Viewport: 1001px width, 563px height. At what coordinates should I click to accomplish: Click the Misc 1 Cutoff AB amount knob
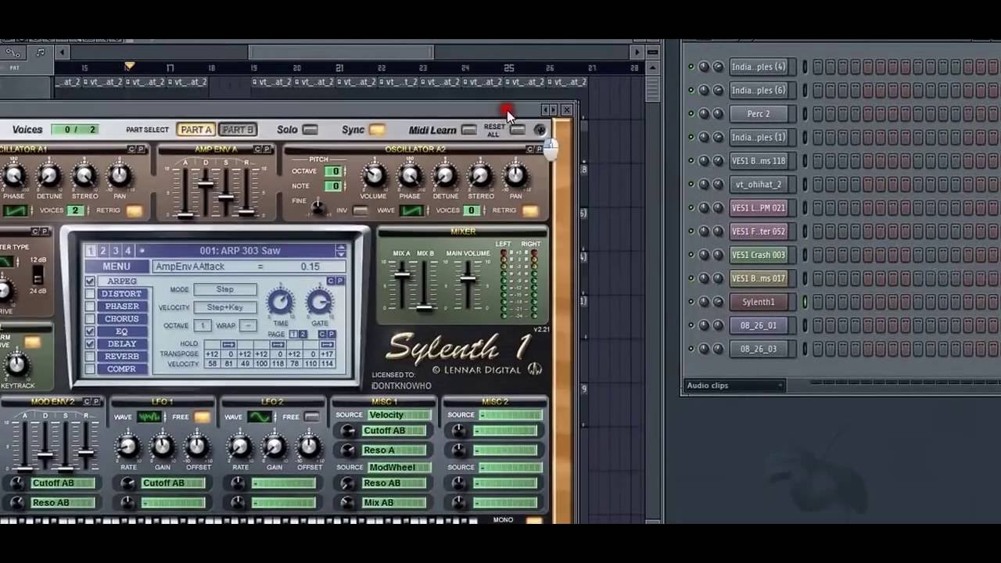348,431
